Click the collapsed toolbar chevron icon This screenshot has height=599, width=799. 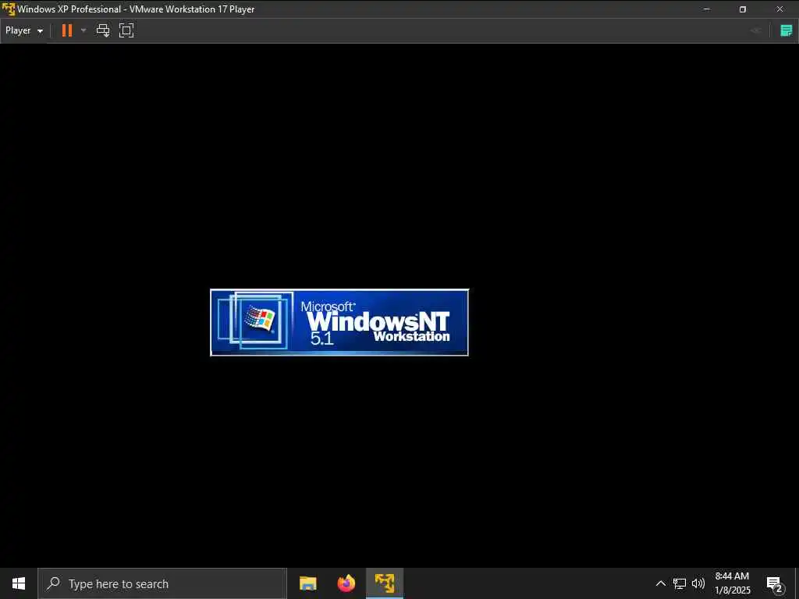click(755, 30)
